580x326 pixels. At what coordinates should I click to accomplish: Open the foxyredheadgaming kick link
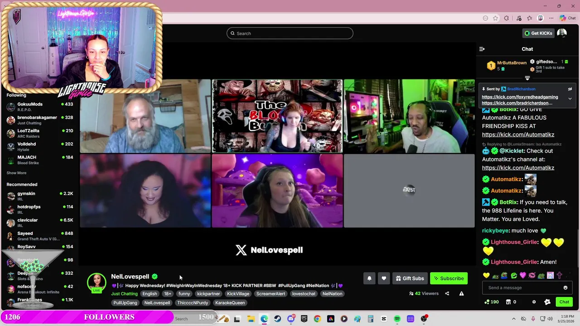coord(520,97)
